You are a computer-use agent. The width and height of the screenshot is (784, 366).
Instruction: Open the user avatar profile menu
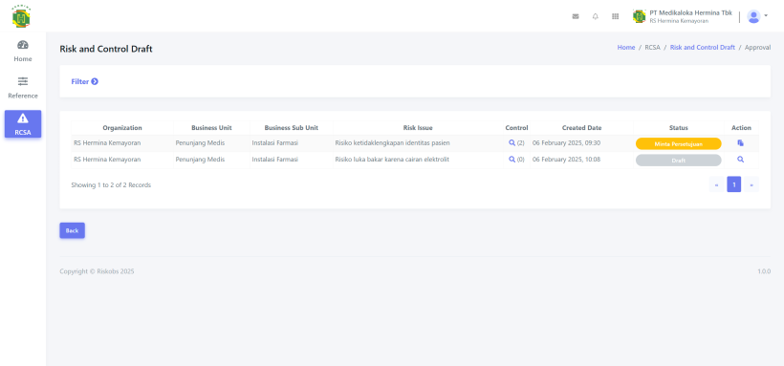[757, 16]
